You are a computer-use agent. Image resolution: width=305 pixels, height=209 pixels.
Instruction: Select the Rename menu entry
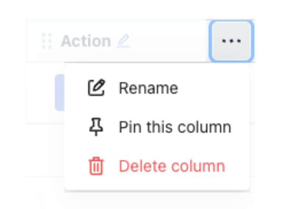point(148,88)
